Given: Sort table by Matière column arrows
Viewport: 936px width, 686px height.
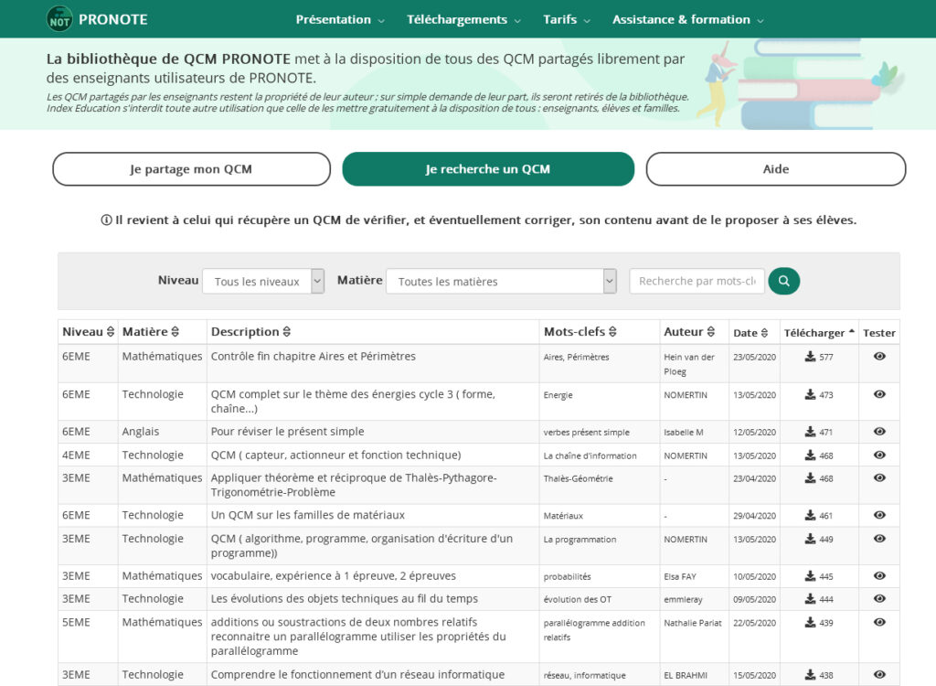Looking at the screenshot, I should [x=175, y=332].
